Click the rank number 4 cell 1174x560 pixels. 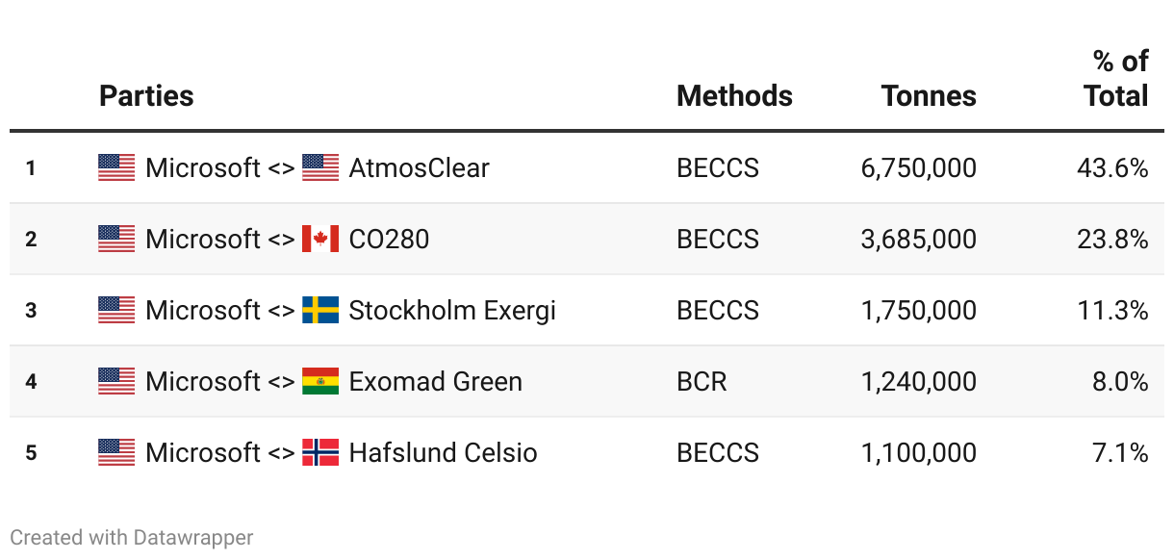[31, 381]
